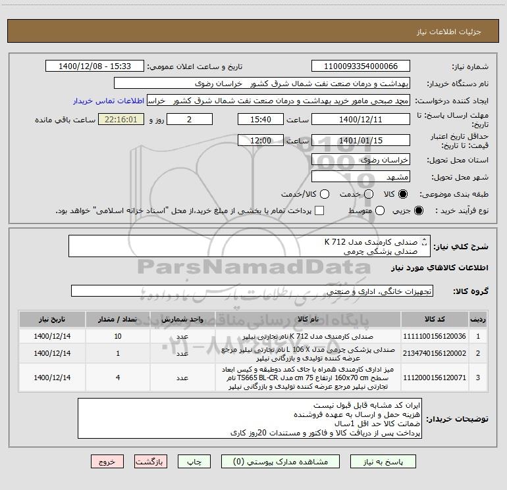Click quantity 10 in row 1
507x490 pixels.
pyautogui.click(x=118, y=336)
